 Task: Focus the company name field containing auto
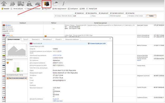coord(81,16)
